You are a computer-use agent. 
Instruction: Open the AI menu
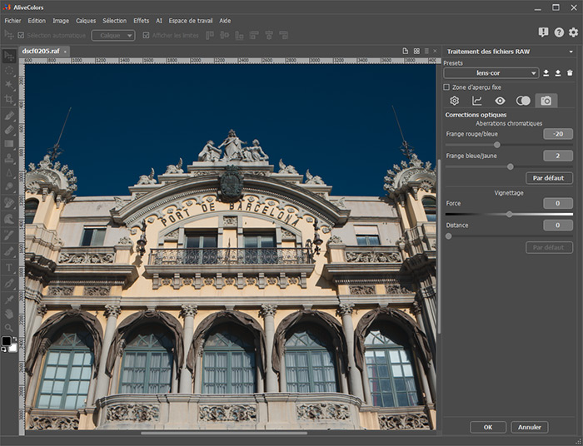click(x=159, y=21)
